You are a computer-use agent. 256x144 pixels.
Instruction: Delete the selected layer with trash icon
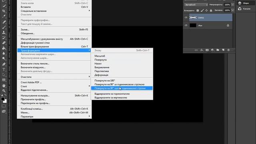tap(228, 50)
